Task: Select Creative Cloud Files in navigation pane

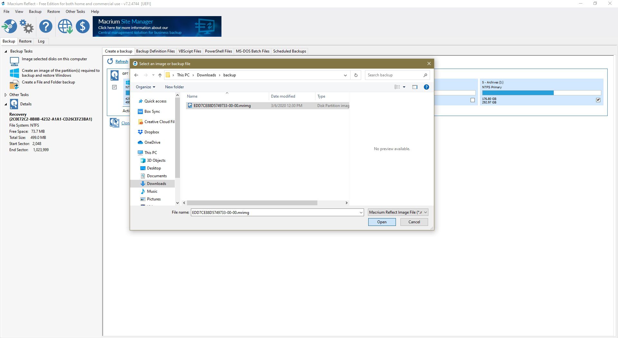Action: point(156,122)
